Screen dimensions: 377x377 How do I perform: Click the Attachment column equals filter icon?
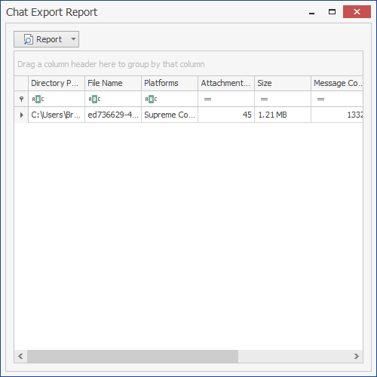[207, 100]
